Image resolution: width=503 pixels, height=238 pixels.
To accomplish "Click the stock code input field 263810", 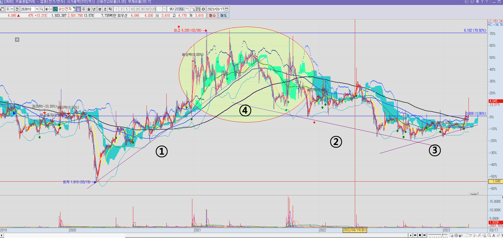I will click(x=28, y=9).
